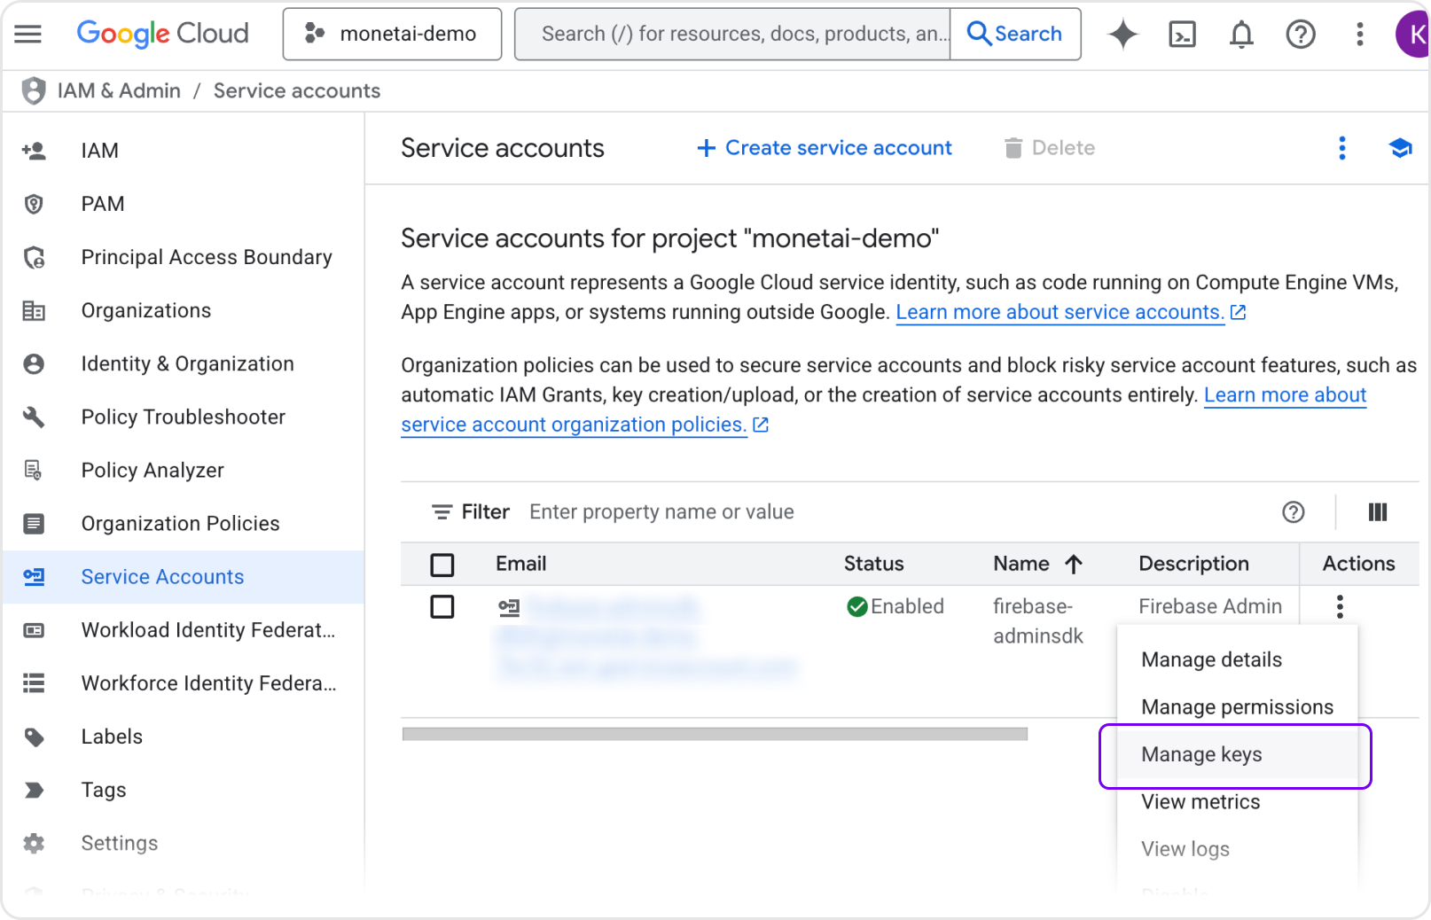Click the Policy Analyzer document icon
Screen dimensions: 1431x920
[34, 470]
